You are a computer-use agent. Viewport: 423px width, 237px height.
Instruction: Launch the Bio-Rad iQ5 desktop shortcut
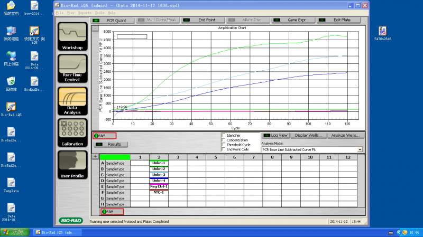(x=11, y=109)
